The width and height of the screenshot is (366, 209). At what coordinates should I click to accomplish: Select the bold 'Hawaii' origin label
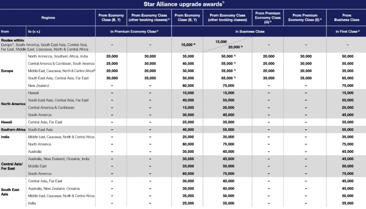tap(6, 122)
